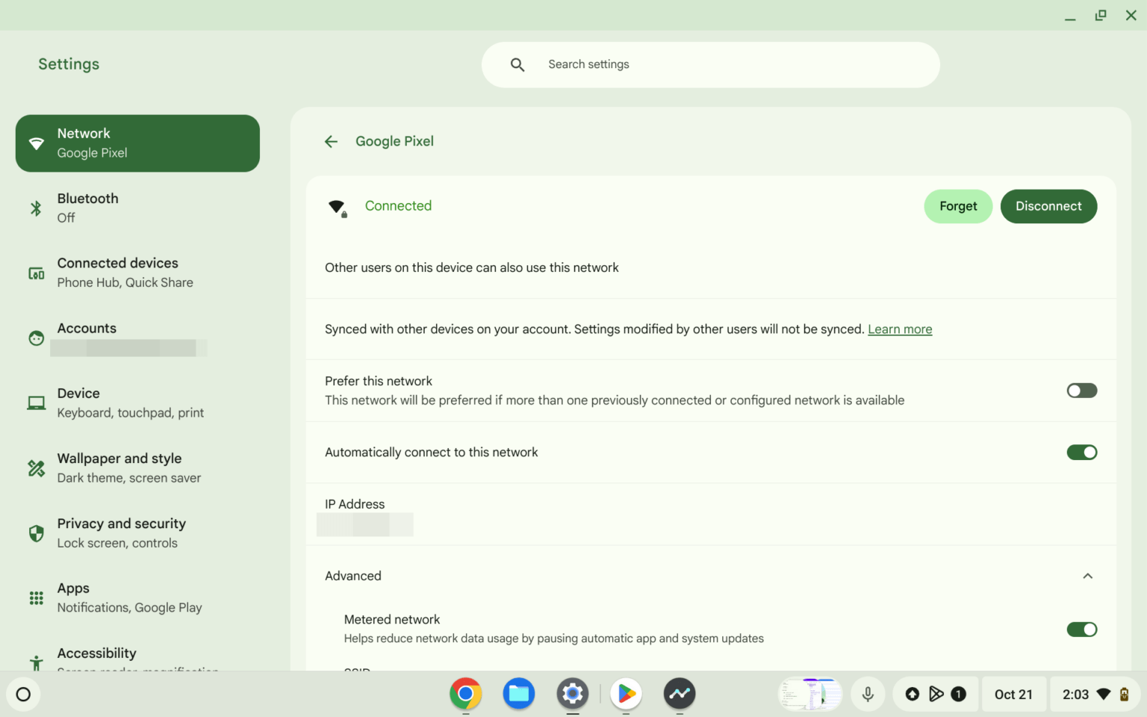Turn off Metered network
Image resolution: width=1147 pixels, height=717 pixels.
pyautogui.click(x=1081, y=629)
